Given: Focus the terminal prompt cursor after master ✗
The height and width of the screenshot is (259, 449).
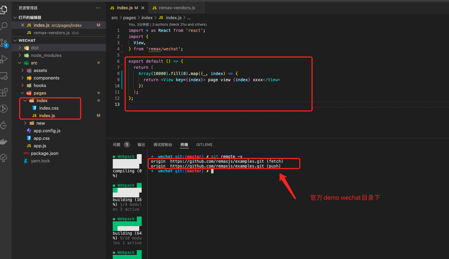Looking at the screenshot, I should coord(212,171).
